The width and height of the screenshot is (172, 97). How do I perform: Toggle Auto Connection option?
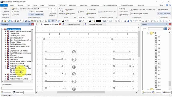pyautogui.click(x=36, y=12)
